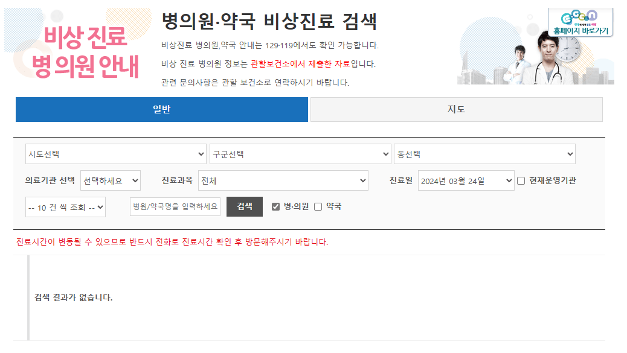Viewport: 627px width, 353px height.
Task: Open the 동선택 dropdown
Action: (484, 154)
